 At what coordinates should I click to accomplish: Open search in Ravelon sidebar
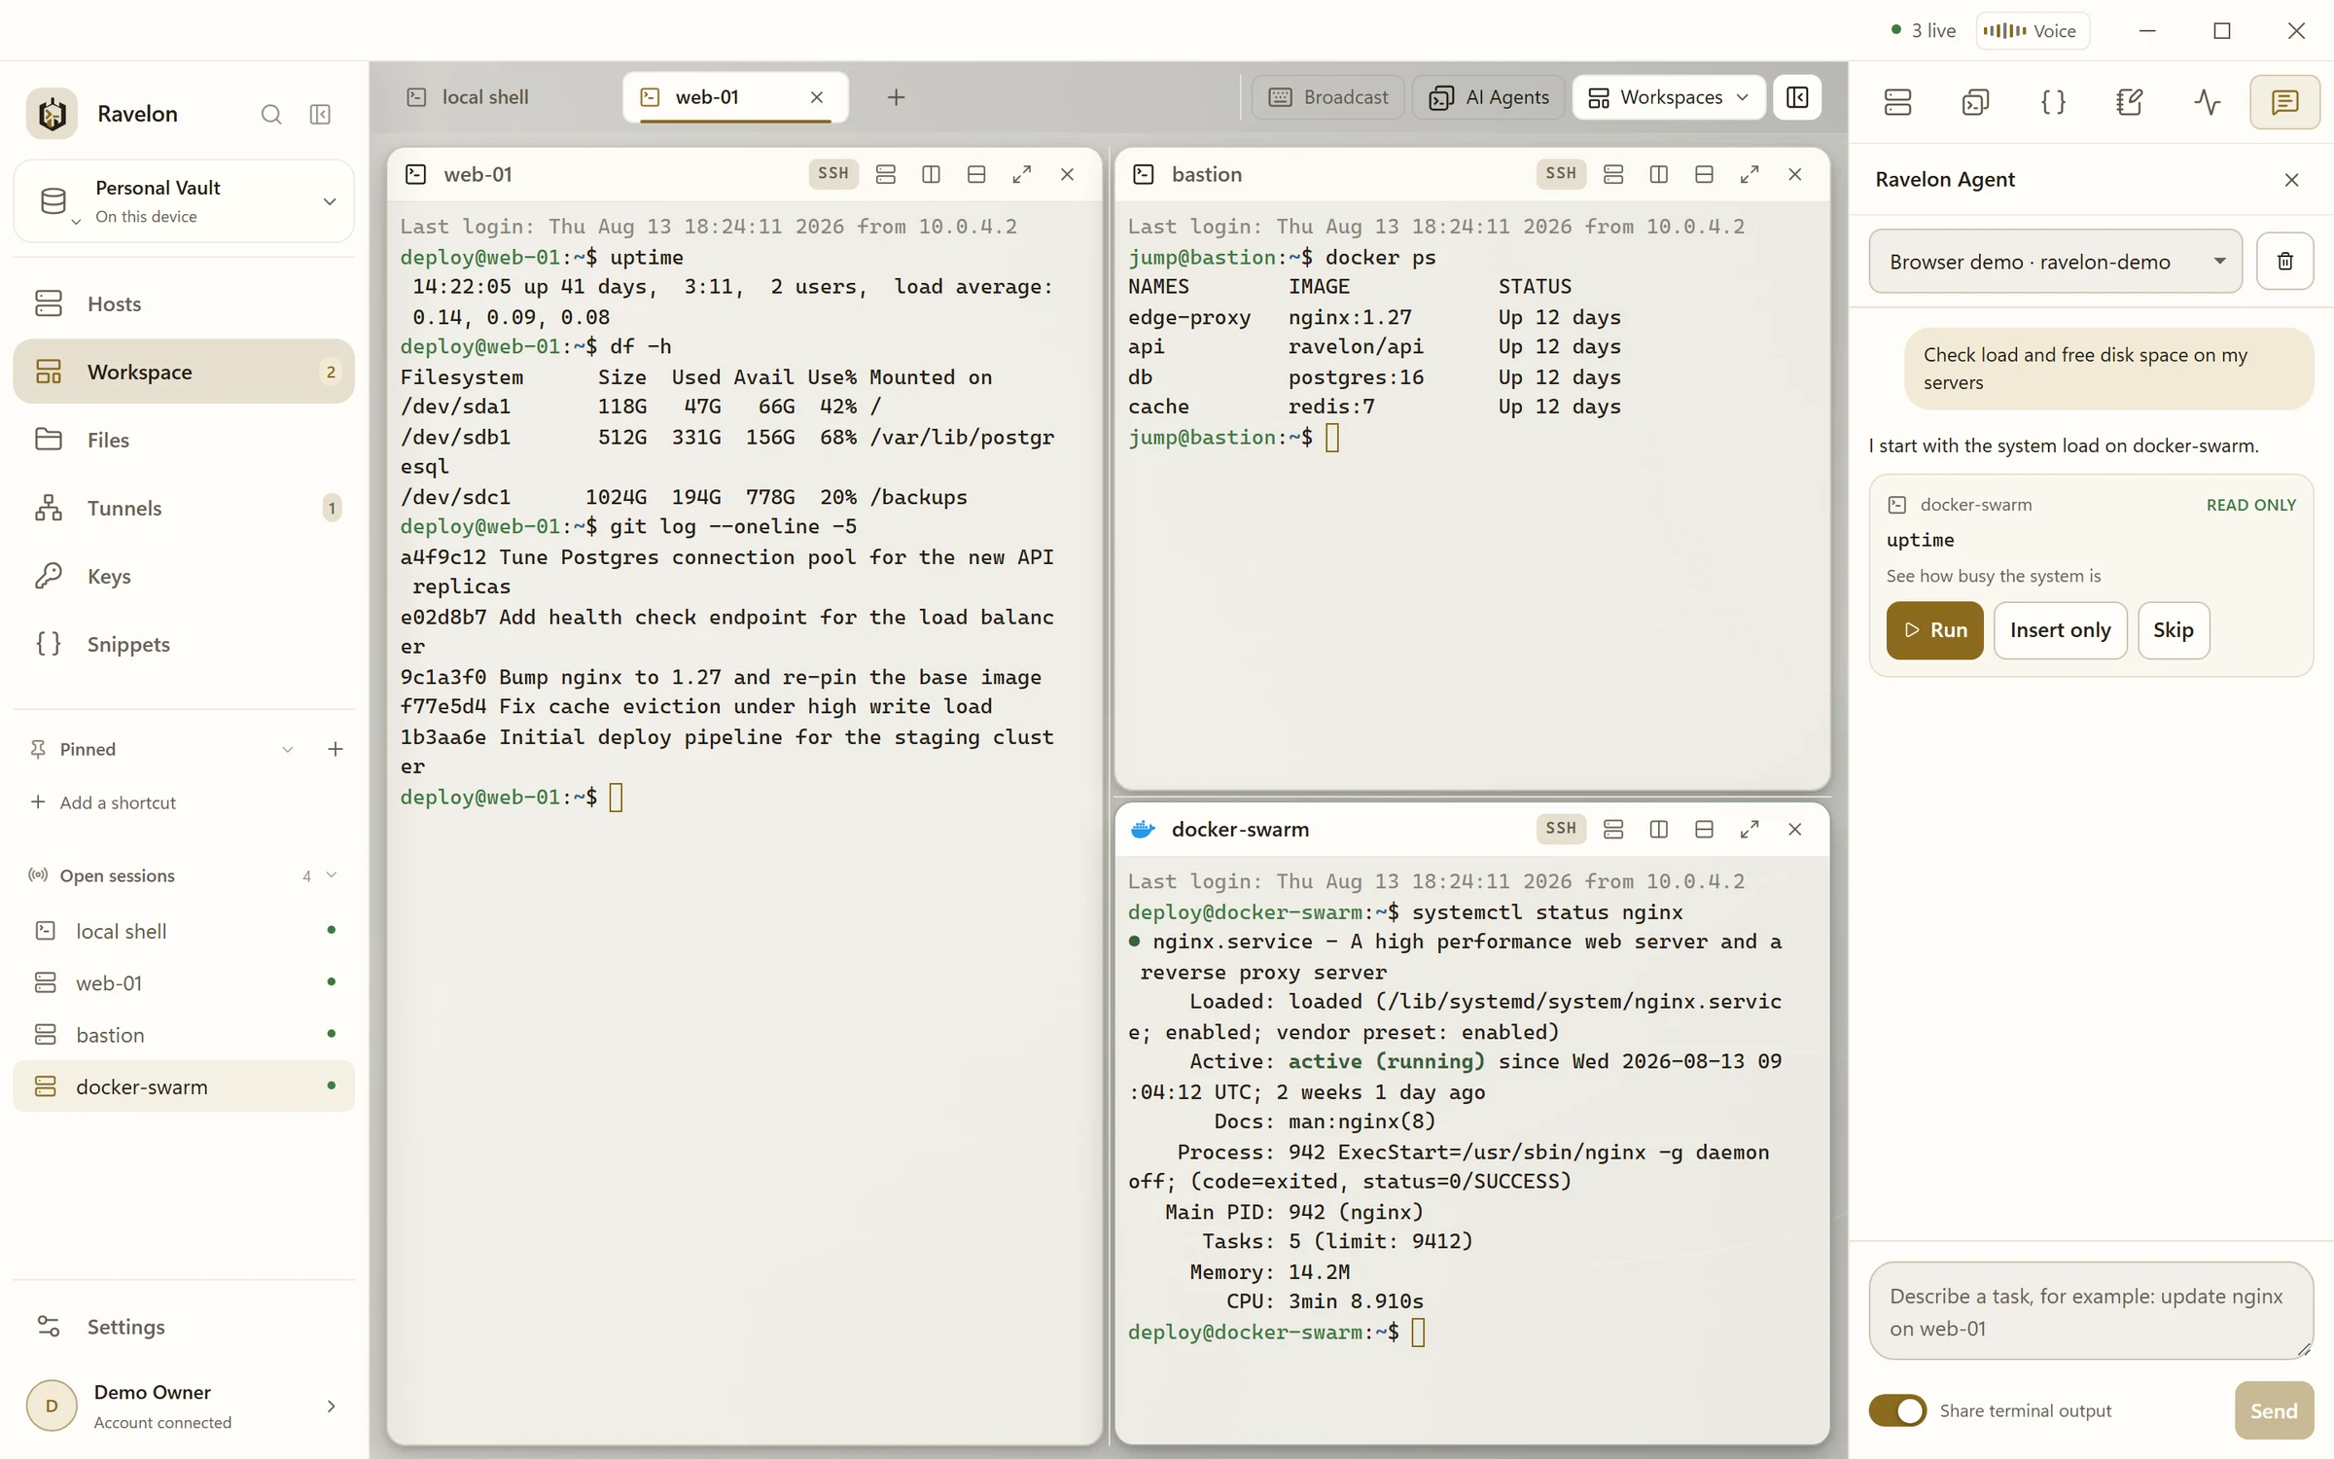pos(271,115)
